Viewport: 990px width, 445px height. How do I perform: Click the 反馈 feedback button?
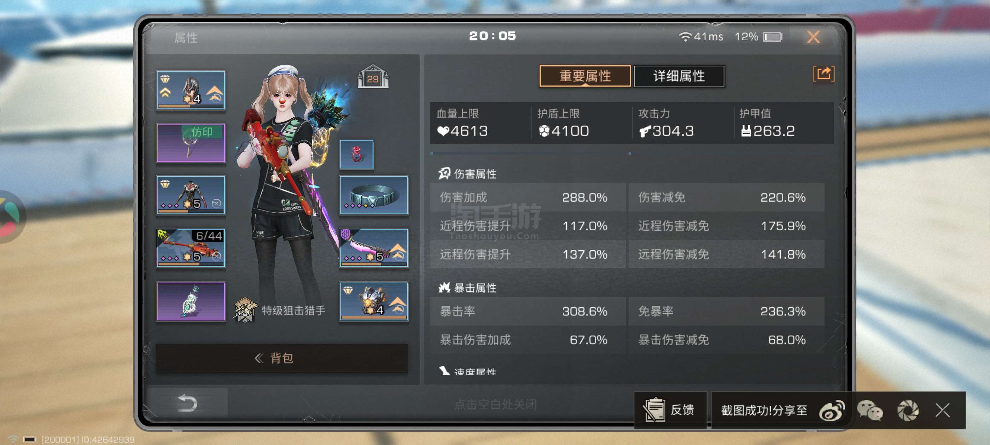tap(670, 410)
